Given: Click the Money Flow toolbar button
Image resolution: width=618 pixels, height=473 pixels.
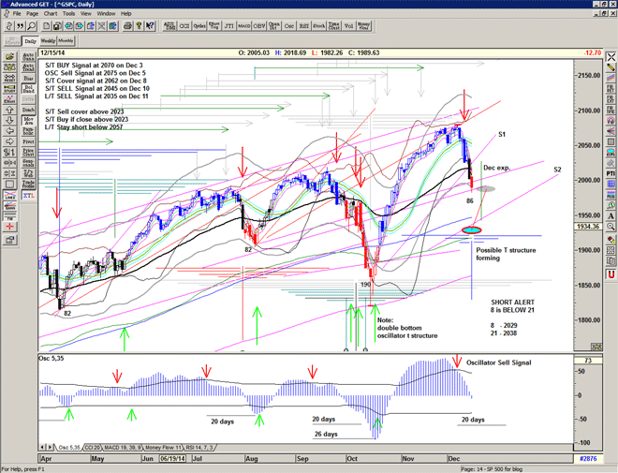Looking at the screenshot, I should tap(364, 25).
